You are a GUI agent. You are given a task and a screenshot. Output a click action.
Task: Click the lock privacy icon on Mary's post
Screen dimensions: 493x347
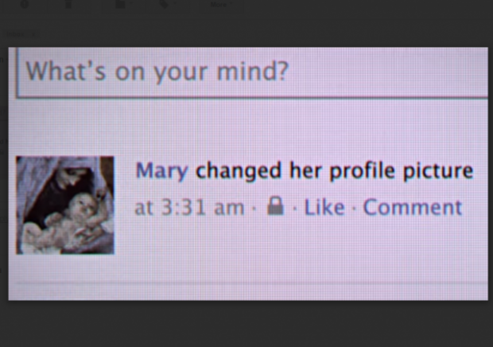point(275,206)
